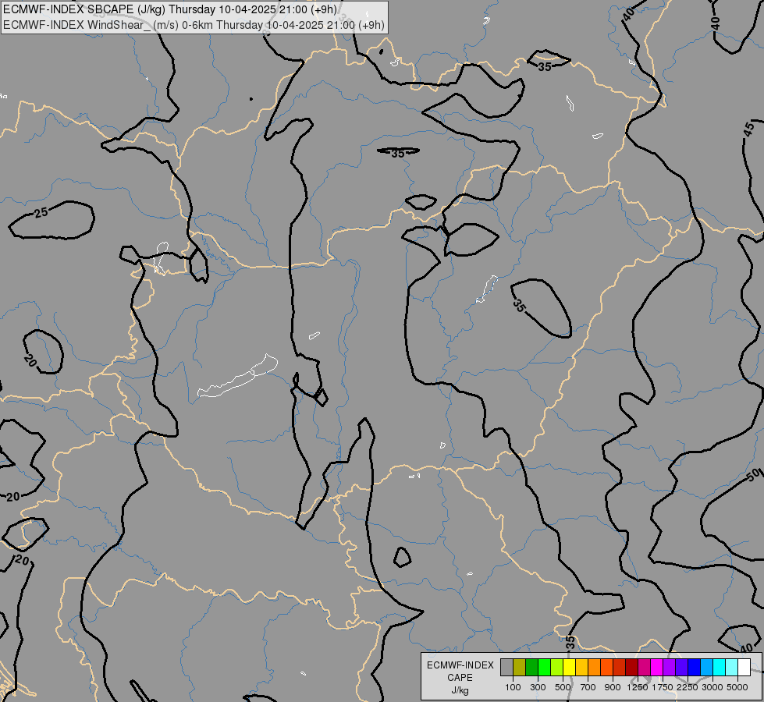The width and height of the screenshot is (764, 702).
Task: Click the orange-red swatch left of 900
Action: [x=606, y=668]
